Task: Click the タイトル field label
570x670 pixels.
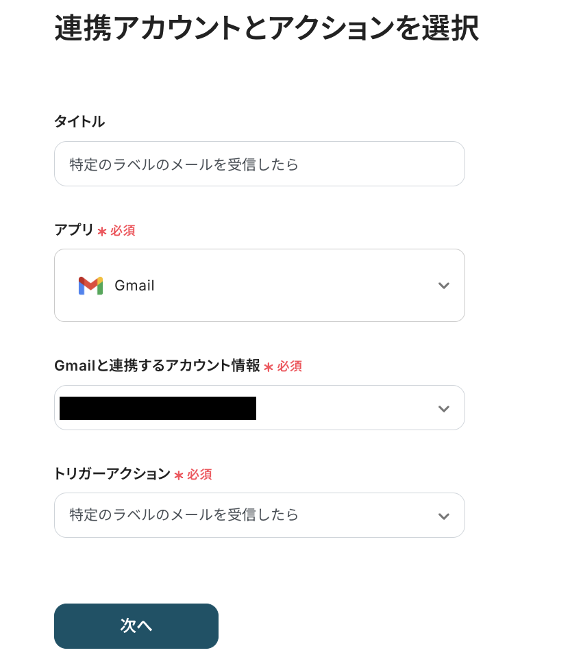Action: [x=79, y=122]
